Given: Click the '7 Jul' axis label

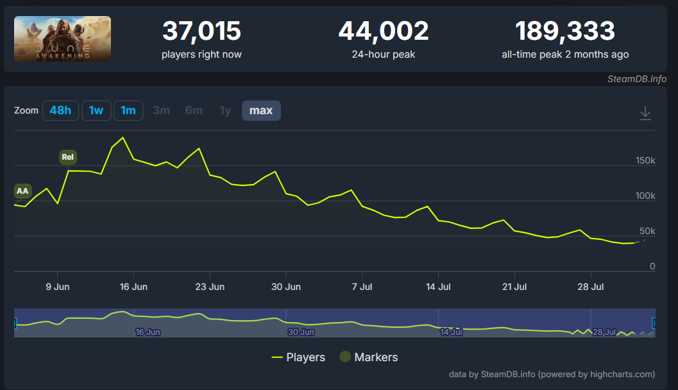Looking at the screenshot, I should (362, 287).
